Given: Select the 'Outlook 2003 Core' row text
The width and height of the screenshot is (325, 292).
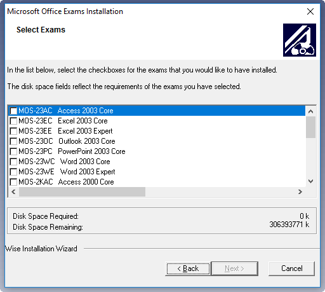Looking at the screenshot, I should click(87, 141).
